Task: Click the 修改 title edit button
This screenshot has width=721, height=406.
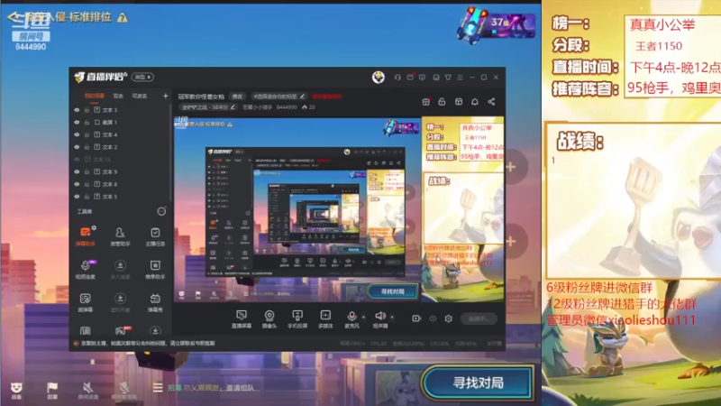Action: [x=237, y=97]
